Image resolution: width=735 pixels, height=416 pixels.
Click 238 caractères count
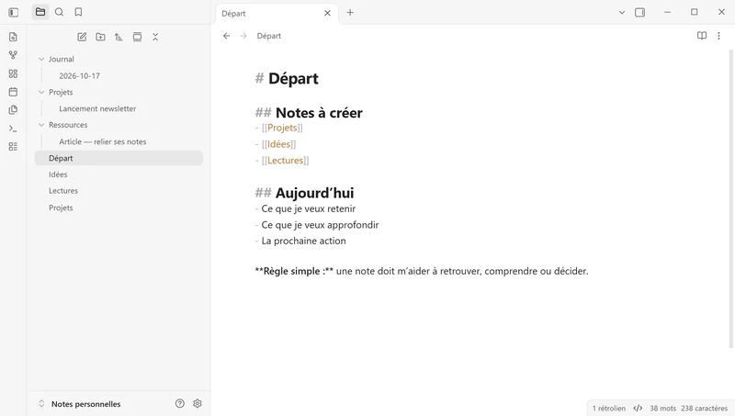(704, 409)
